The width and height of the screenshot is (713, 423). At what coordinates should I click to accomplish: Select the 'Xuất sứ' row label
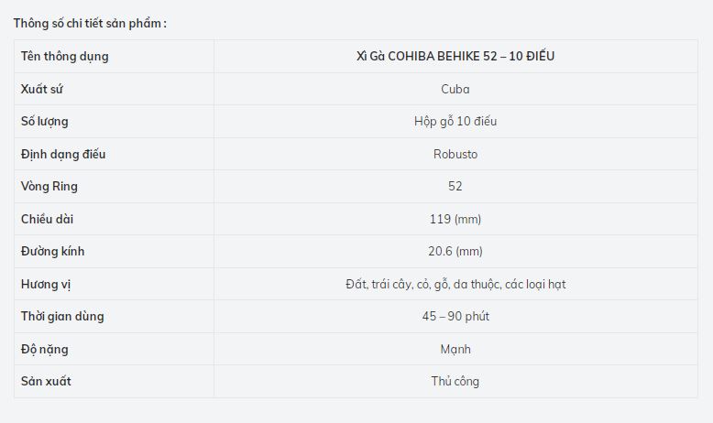[x=41, y=89]
